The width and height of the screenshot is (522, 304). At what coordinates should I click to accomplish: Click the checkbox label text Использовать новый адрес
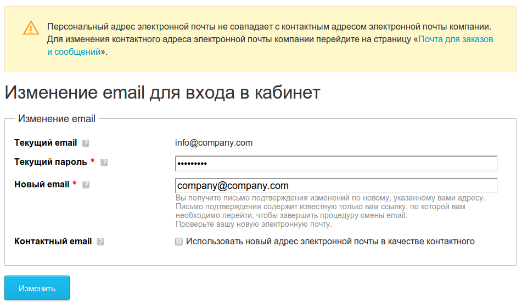click(x=330, y=242)
